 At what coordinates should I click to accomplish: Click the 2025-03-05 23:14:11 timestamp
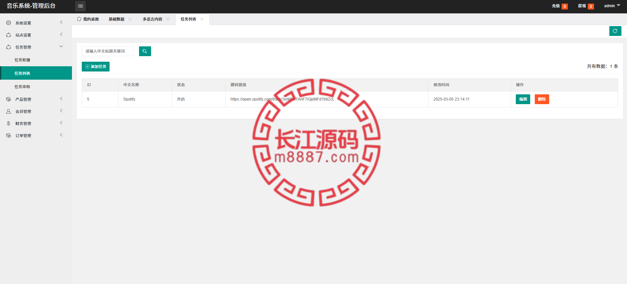pos(451,99)
